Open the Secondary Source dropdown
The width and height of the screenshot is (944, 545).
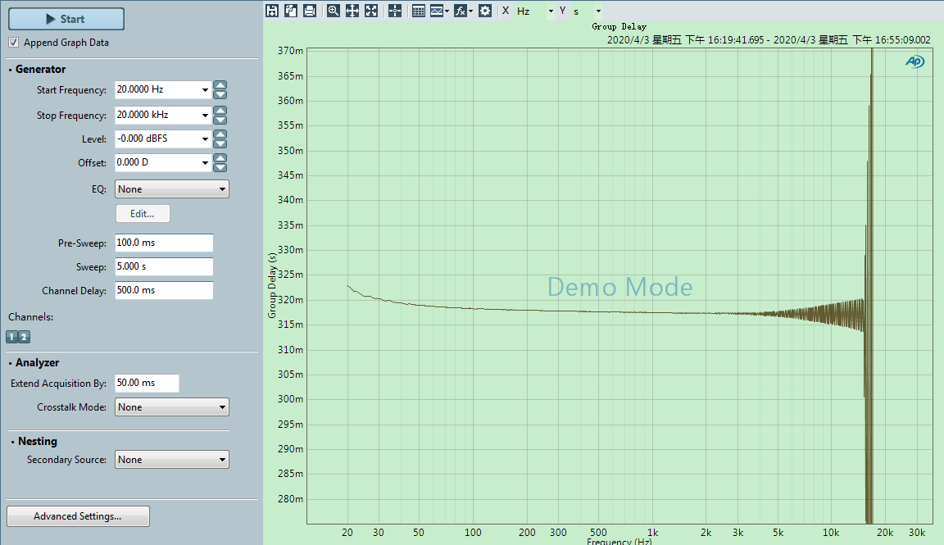[172, 460]
